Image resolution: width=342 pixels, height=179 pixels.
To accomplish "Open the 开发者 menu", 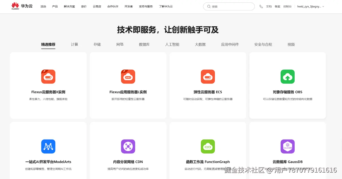I will click(x=128, y=6).
